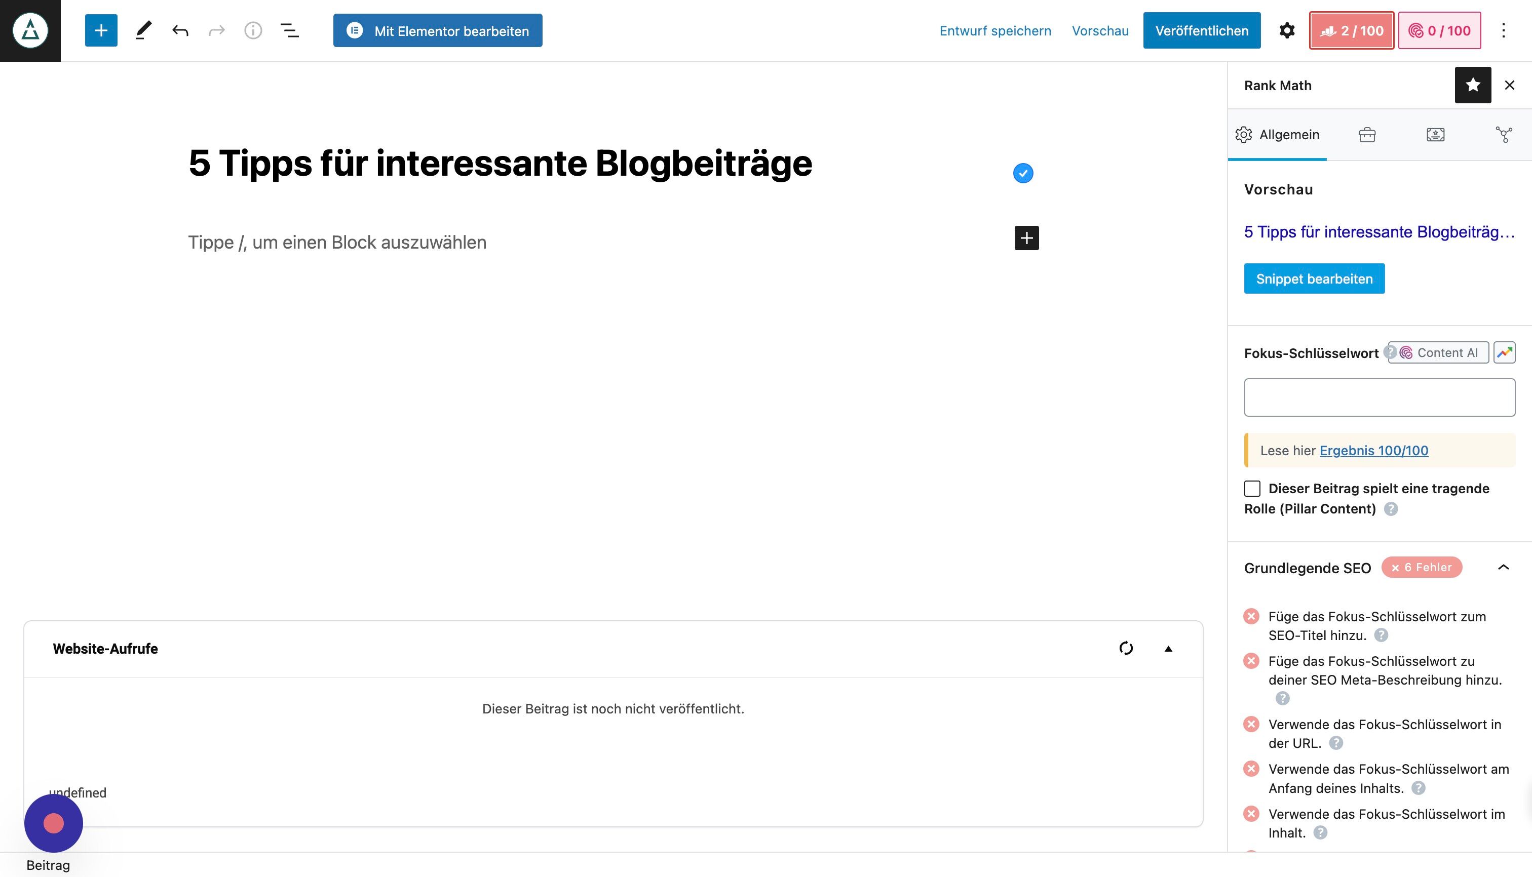Focus the Fokus-Schlüsselwort input field
The width and height of the screenshot is (1532, 877).
click(x=1379, y=397)
